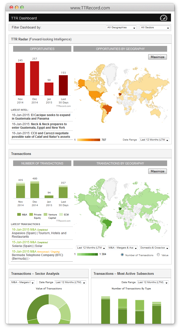Click OPPORTUNITIES BY GEOGRAPHY header
This screenshot has width=181, height=328.
pyautogui.click(x=120, y=49)
